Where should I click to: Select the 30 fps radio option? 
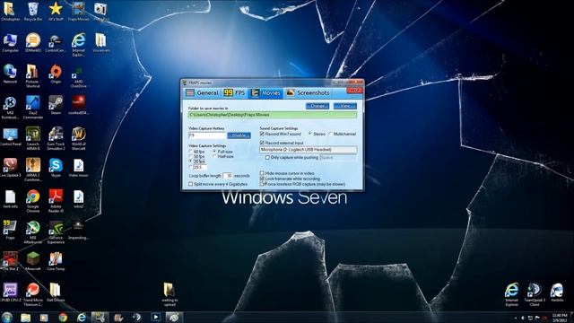[191, 161]
